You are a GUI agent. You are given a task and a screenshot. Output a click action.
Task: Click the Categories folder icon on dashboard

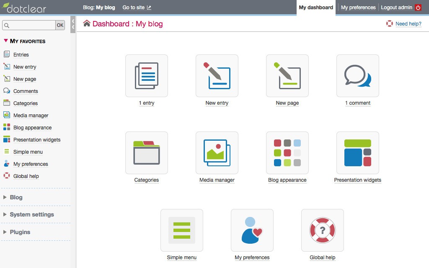(147, 153)
